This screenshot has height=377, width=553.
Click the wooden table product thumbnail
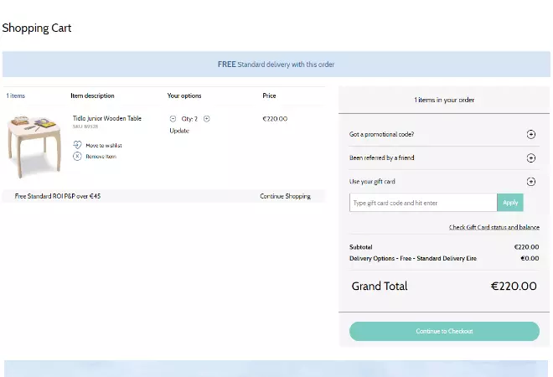[x=34, y=147]
